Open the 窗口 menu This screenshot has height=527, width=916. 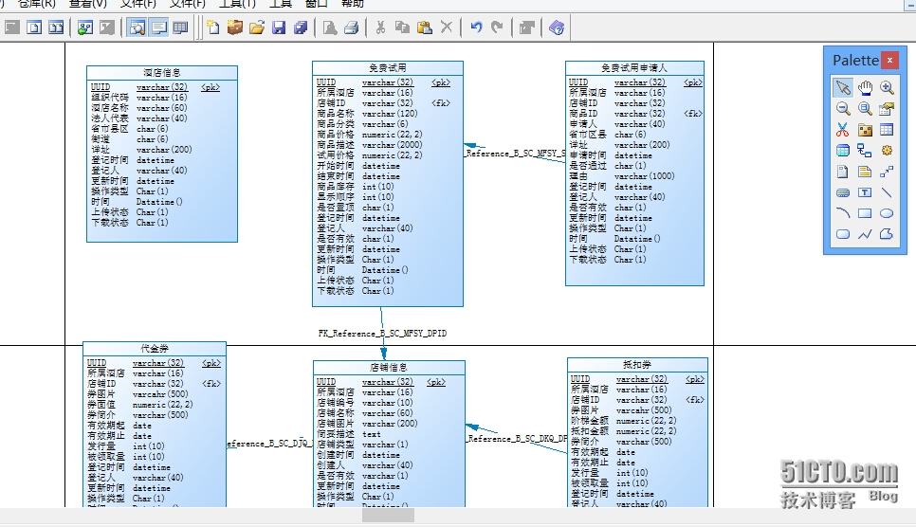pyautogui.click(x=317, y=4)
